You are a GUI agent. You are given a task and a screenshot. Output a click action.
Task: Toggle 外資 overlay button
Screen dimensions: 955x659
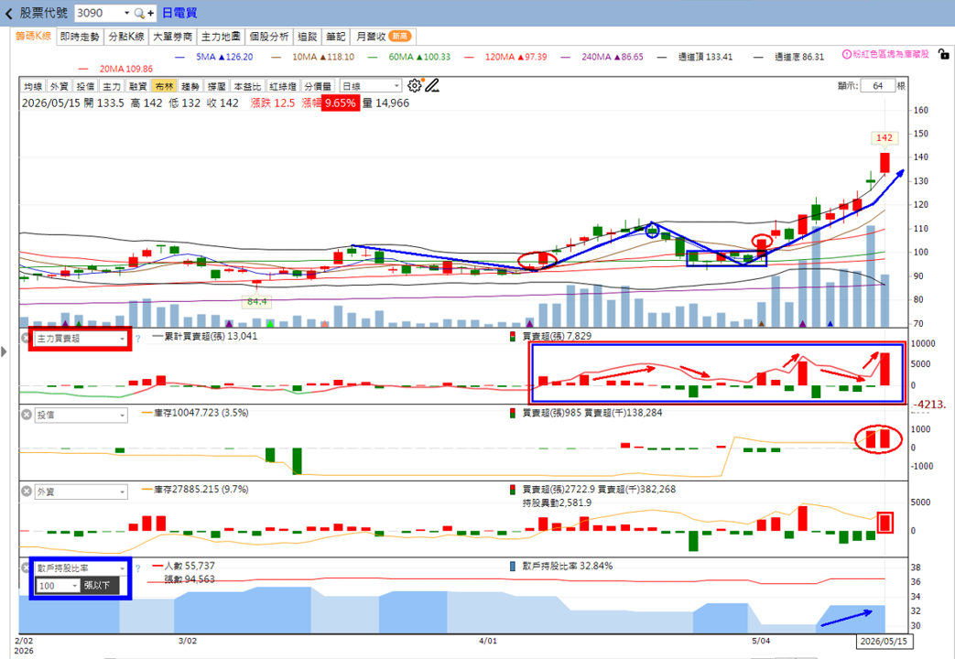point(60,86)
